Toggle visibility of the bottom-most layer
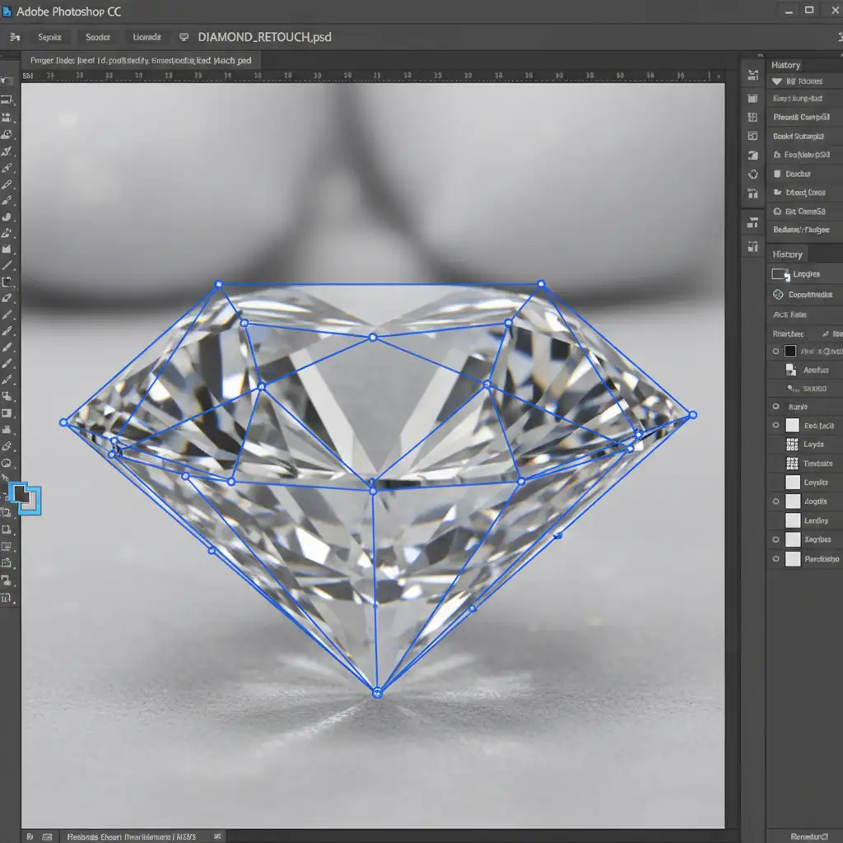843x843 pixels. point(775,559)
